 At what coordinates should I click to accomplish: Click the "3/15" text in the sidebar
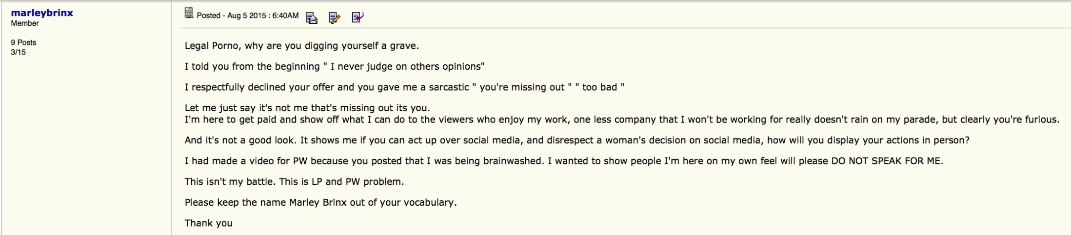(18, 52)
